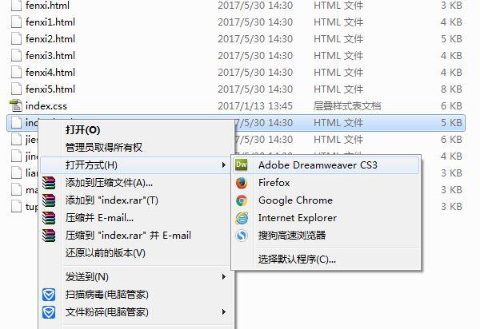Select the fenxi3.html file row
This screenshot has width=480, height=329.
point(236,56)
